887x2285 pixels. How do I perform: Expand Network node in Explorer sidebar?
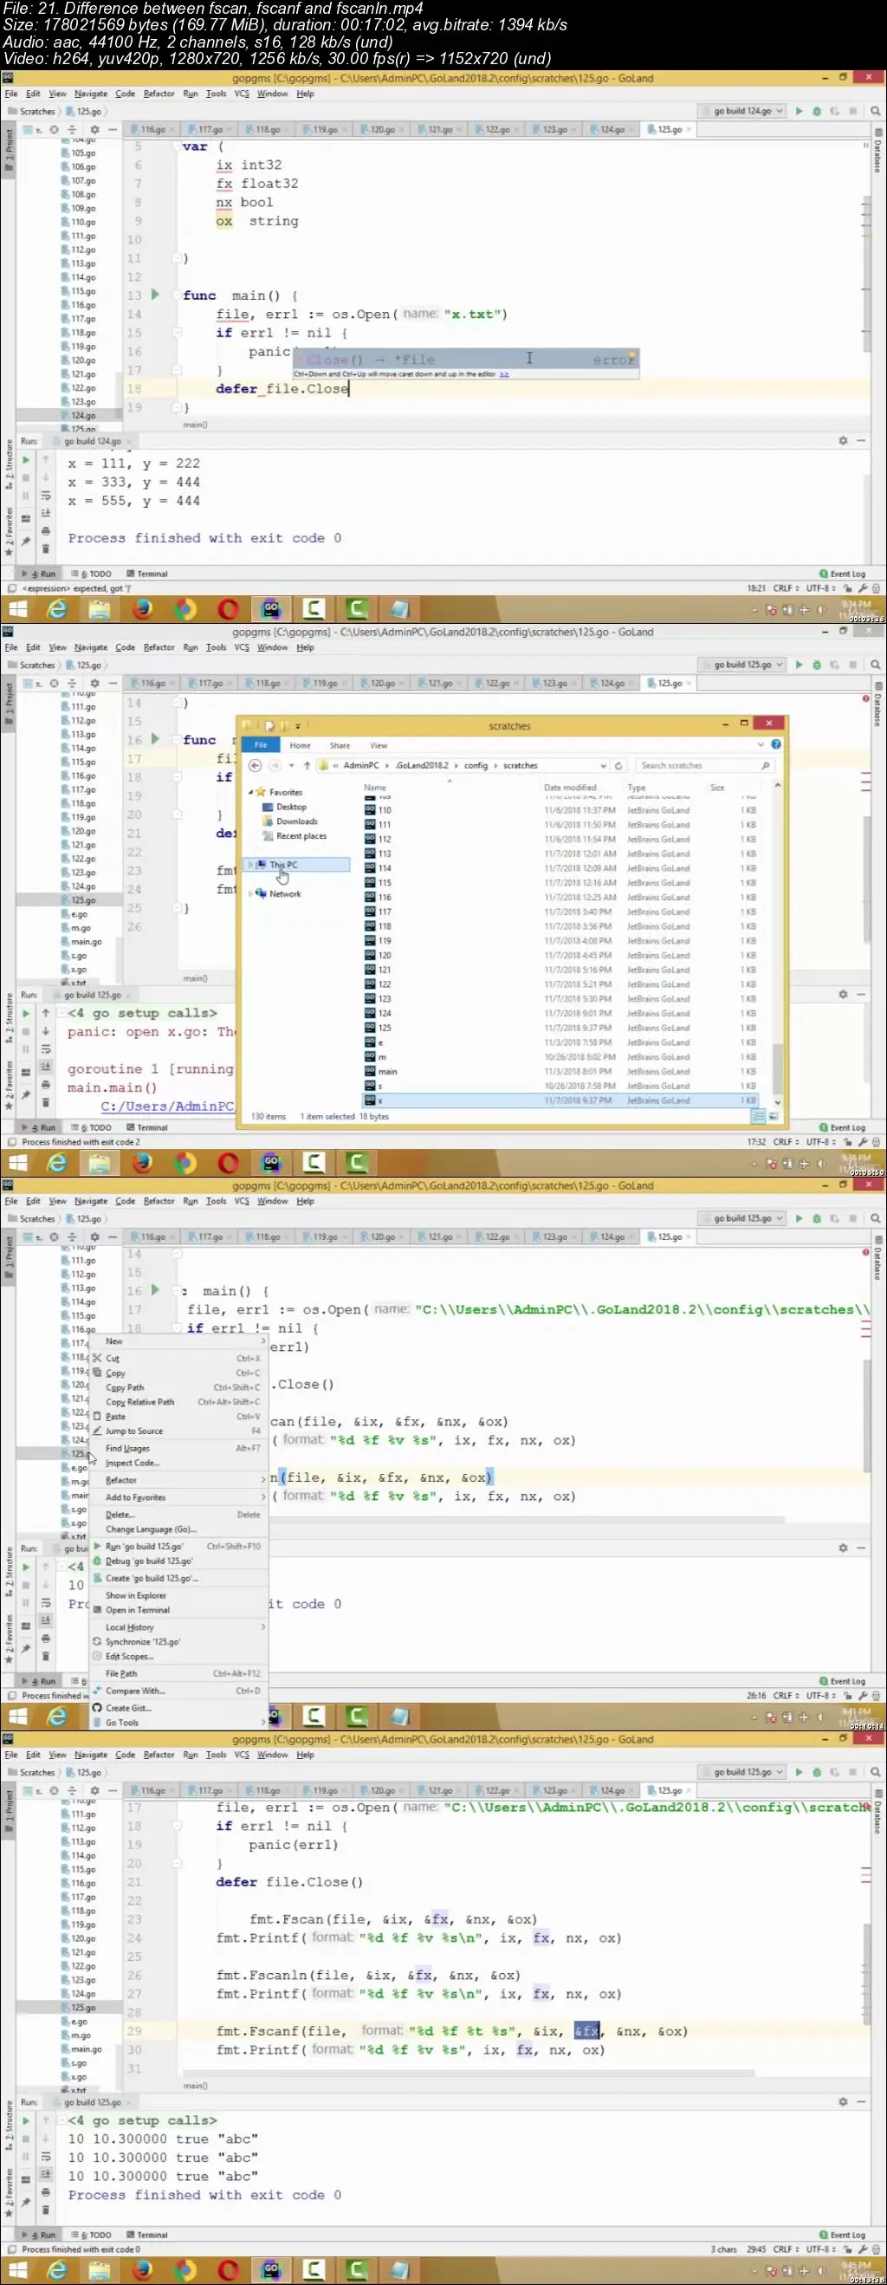click(251, 894)
